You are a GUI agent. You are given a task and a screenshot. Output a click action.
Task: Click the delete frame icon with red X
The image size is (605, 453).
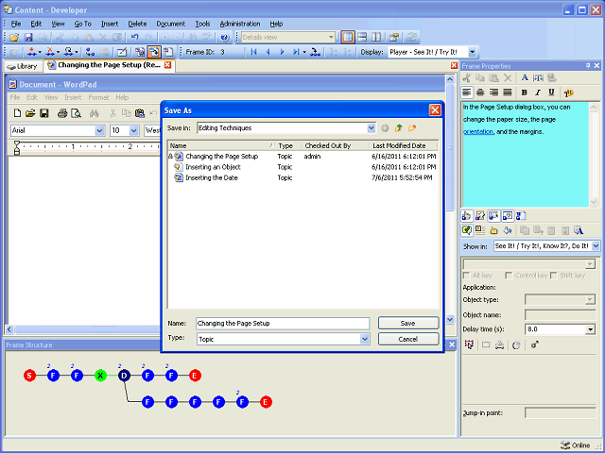click(x=53, y=52)
